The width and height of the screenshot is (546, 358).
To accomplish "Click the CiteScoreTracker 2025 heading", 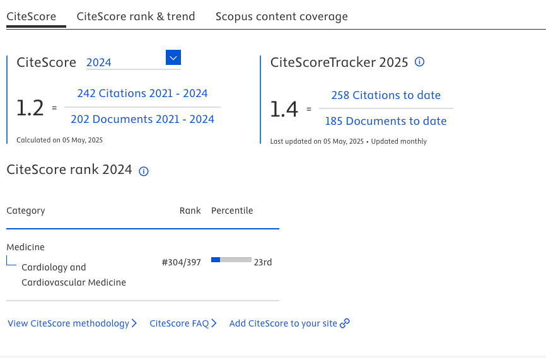I will (x=339, y=62).
